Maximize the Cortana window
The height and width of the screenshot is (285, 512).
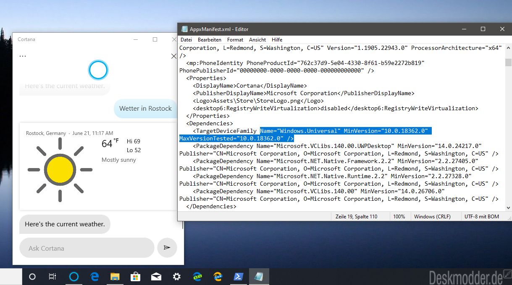(155, 39)
